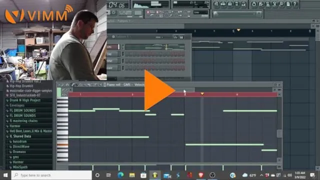Show hidden system tray icons chevron
Image resolution: width=320 pixels, height=180 pixels.
pos(261,175)
